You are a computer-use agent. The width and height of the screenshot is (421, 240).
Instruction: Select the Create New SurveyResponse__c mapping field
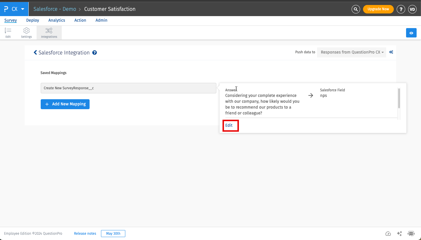(x=128, y=88)
